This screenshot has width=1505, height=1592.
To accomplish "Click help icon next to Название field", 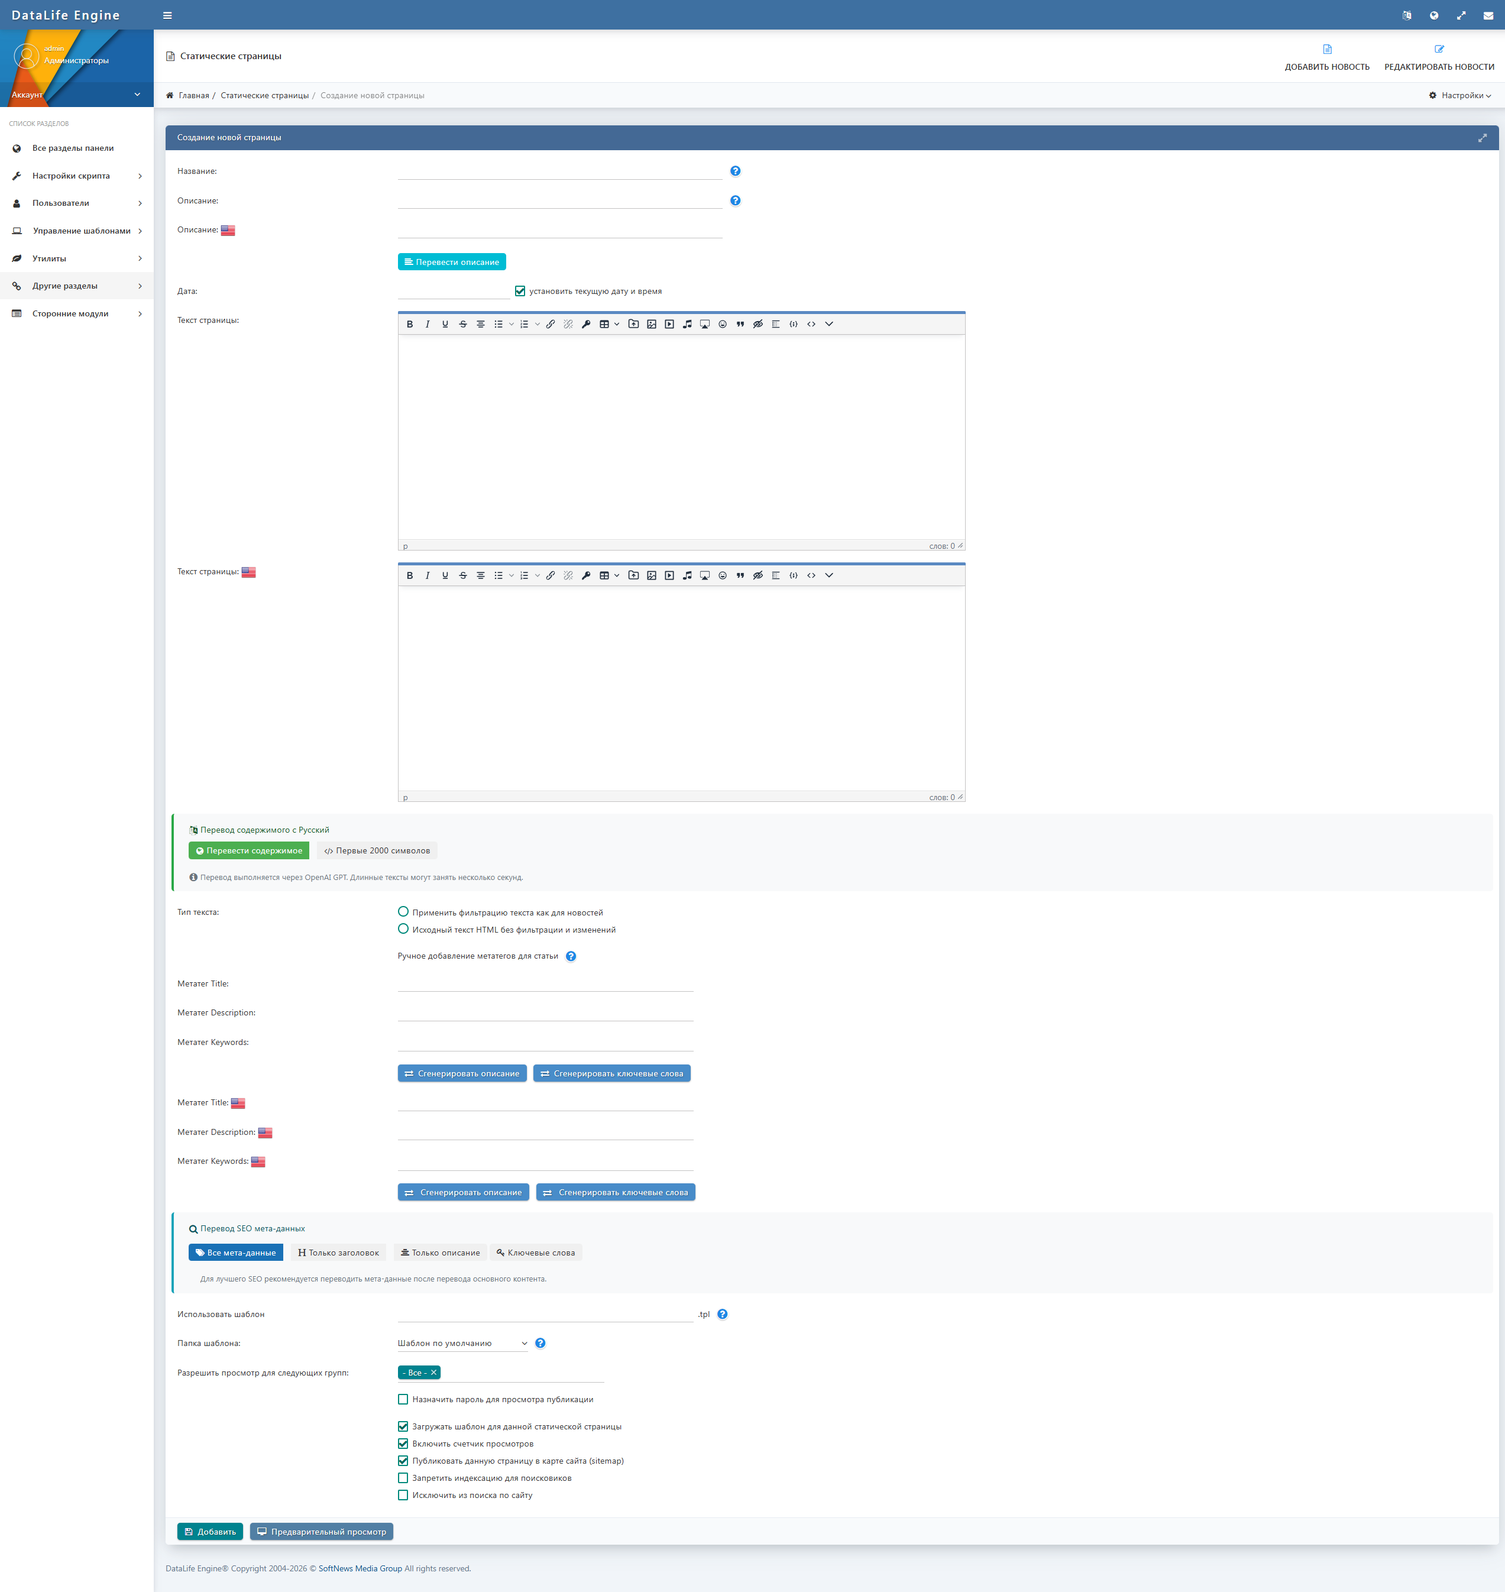I will pyautogui.click(x=735, y=171).
